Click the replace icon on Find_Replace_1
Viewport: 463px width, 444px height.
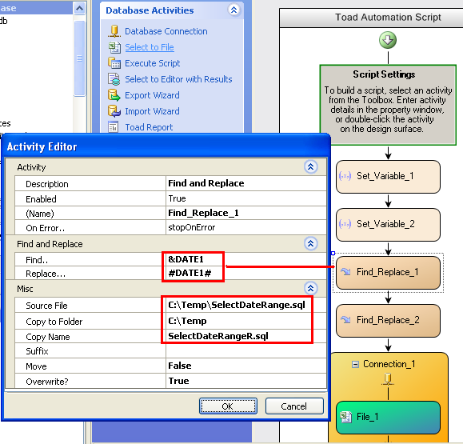[345, 272]
